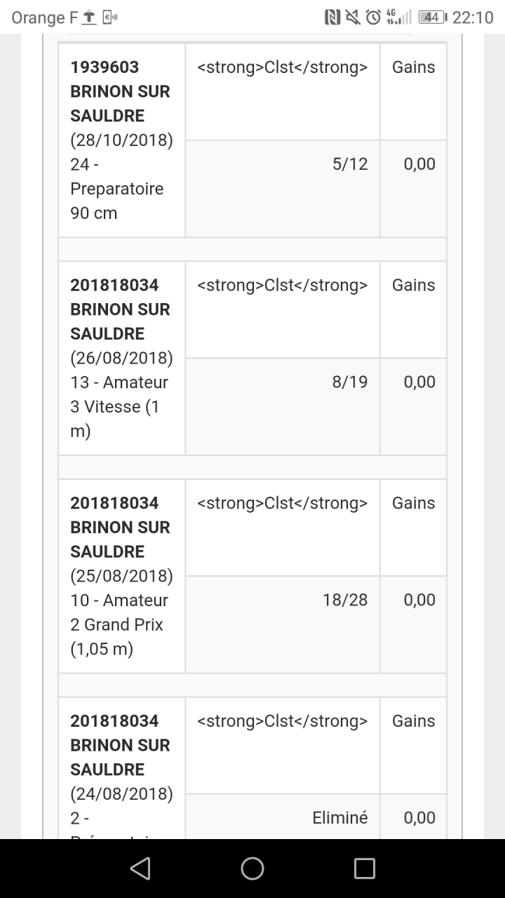Tap the contactless payment status icon
505x898 pixels.
[110, 18]
